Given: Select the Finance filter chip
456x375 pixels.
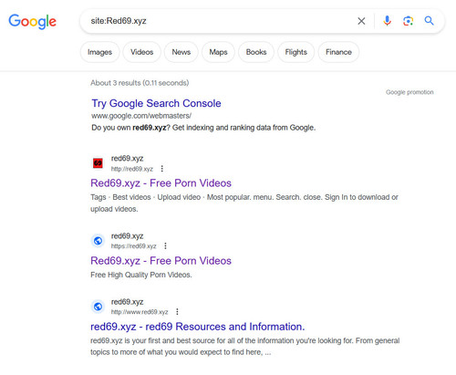Looking at the screenshot, I should (338, 52).
